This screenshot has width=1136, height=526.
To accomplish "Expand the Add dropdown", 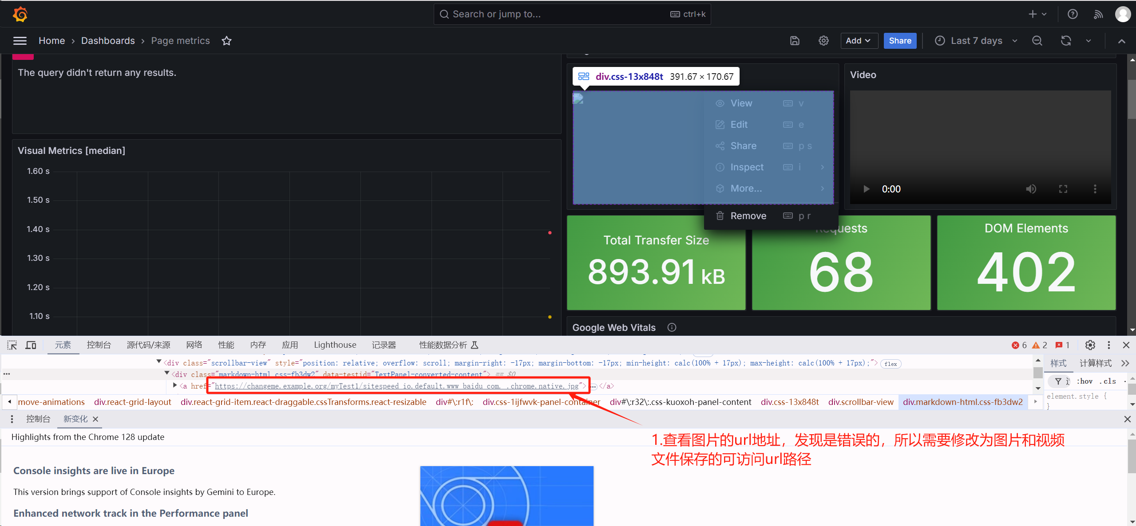I will (x=858, y=41).
